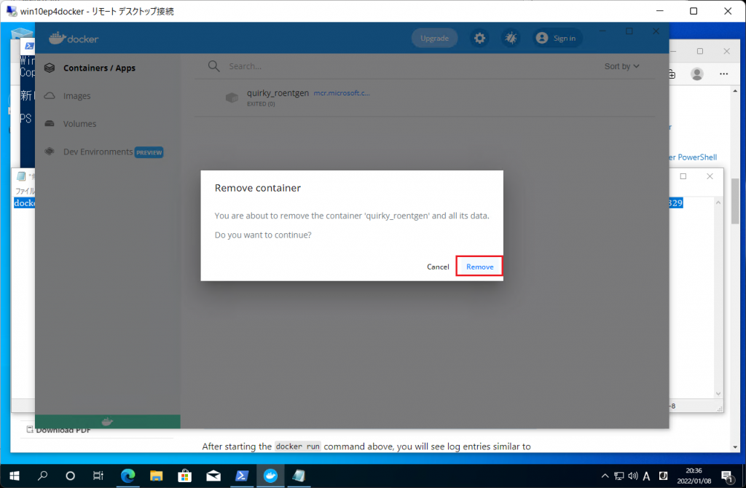Open Task View on the taskbar

click(98, 476)
